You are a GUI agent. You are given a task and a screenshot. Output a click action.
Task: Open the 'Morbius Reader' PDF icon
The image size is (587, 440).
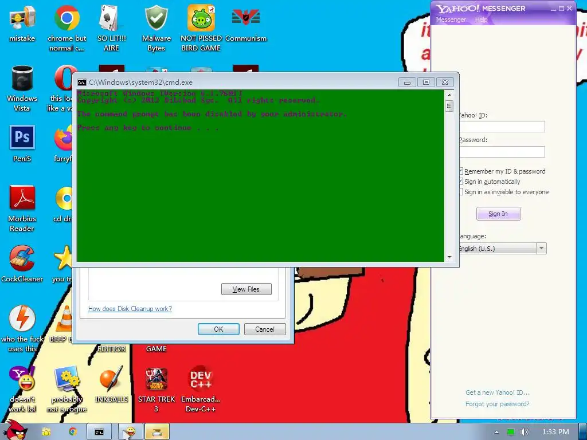[22, 209]
